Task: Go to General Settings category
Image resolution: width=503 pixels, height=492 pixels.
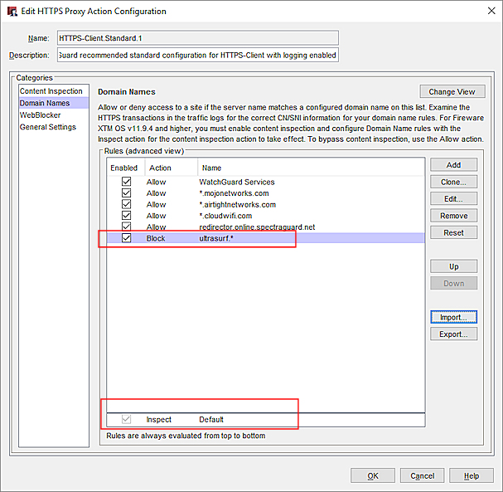Action: click(48, 127)
